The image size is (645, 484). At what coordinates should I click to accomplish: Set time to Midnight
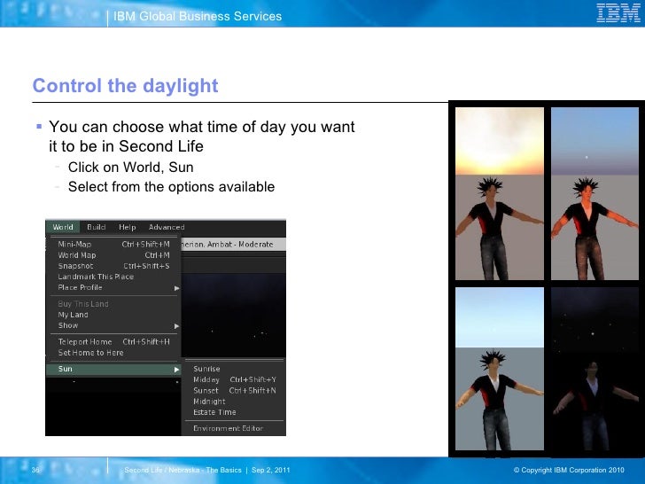(234, 402)
